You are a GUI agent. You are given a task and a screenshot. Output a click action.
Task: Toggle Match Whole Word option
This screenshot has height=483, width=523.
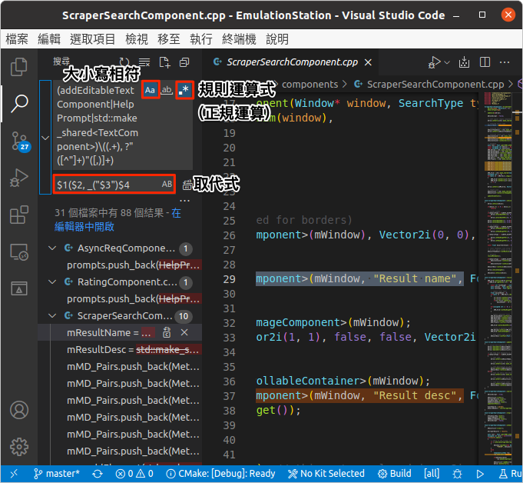point(167,90)
